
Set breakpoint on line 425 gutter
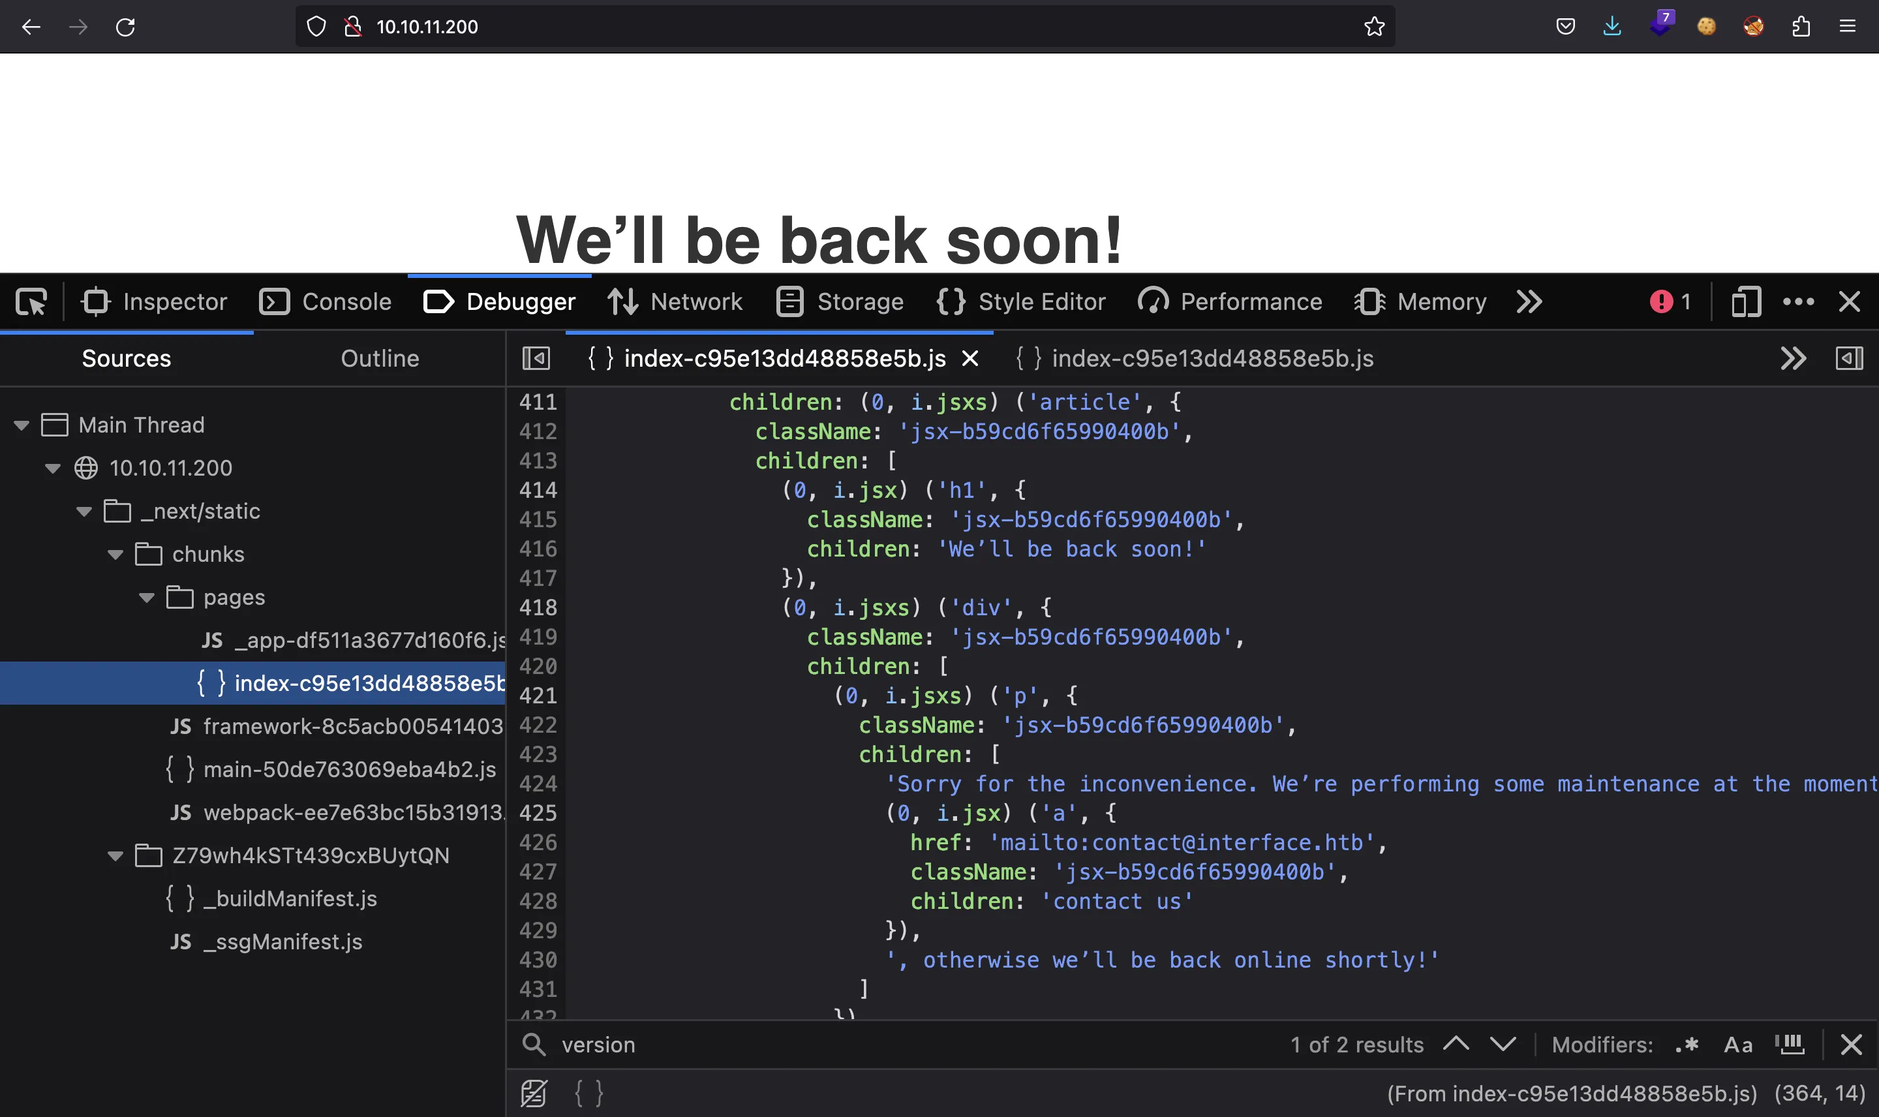point(538,813)
